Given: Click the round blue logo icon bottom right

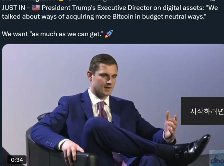Looking at the screenshot, I should coord(217,158).
